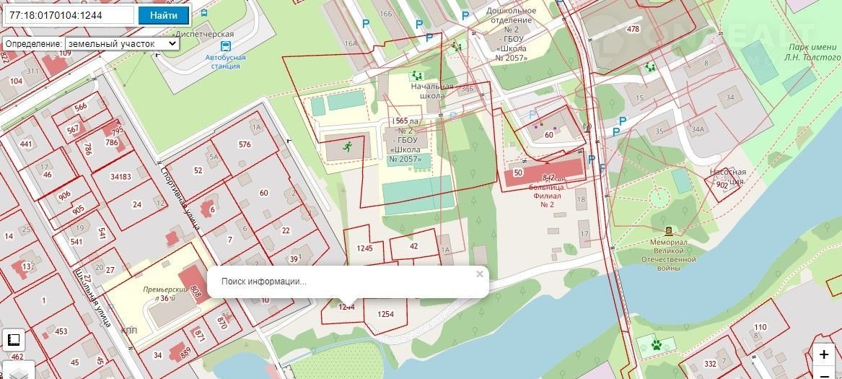Click parcel 576 on the map
The height and width of the screenshot is (379, 842).
(245, 144)
